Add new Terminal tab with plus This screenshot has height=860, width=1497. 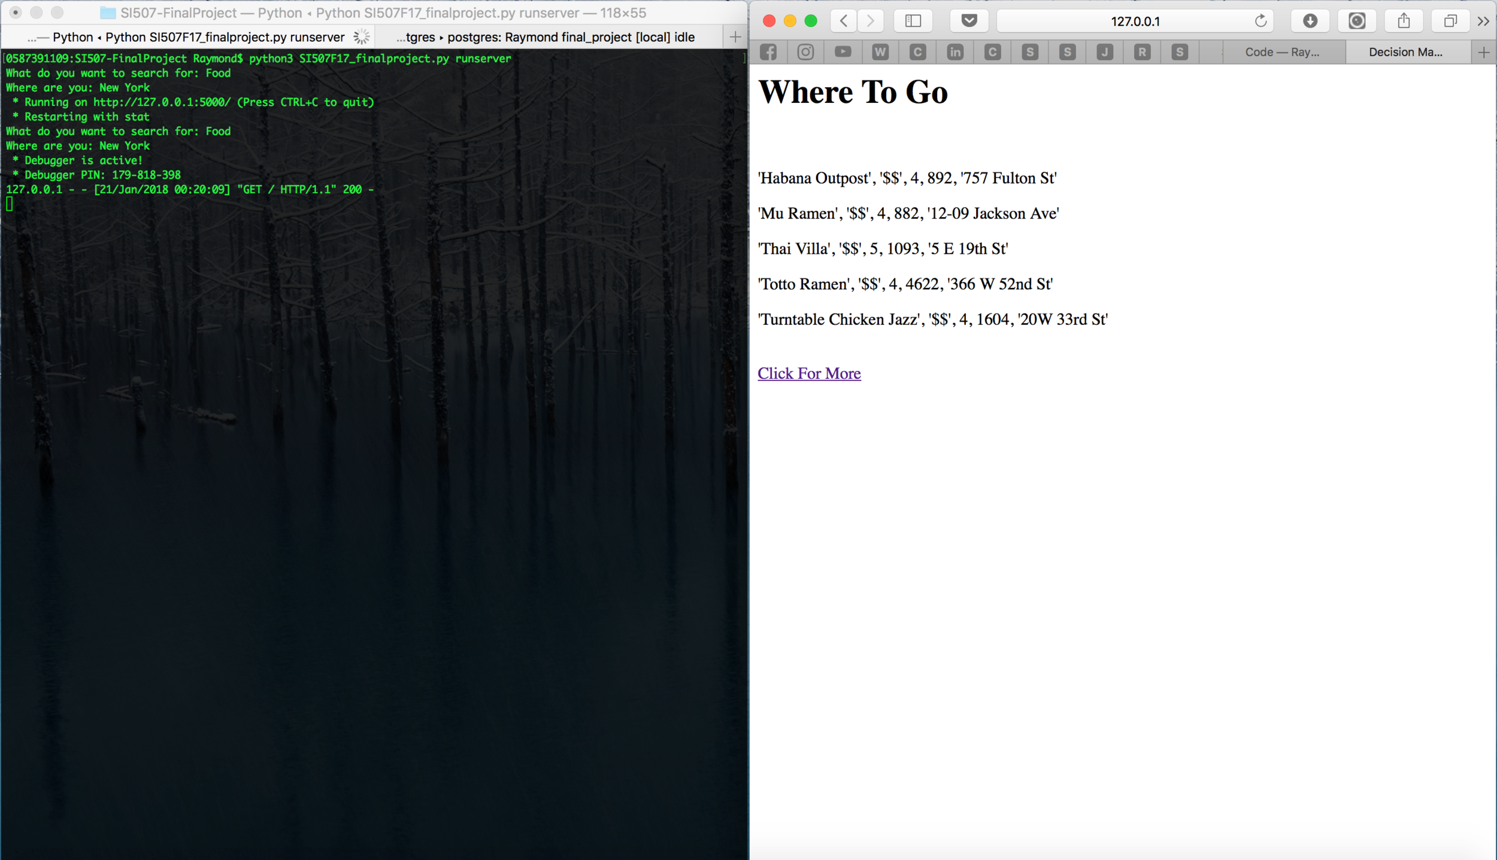(x=735, y=37)
